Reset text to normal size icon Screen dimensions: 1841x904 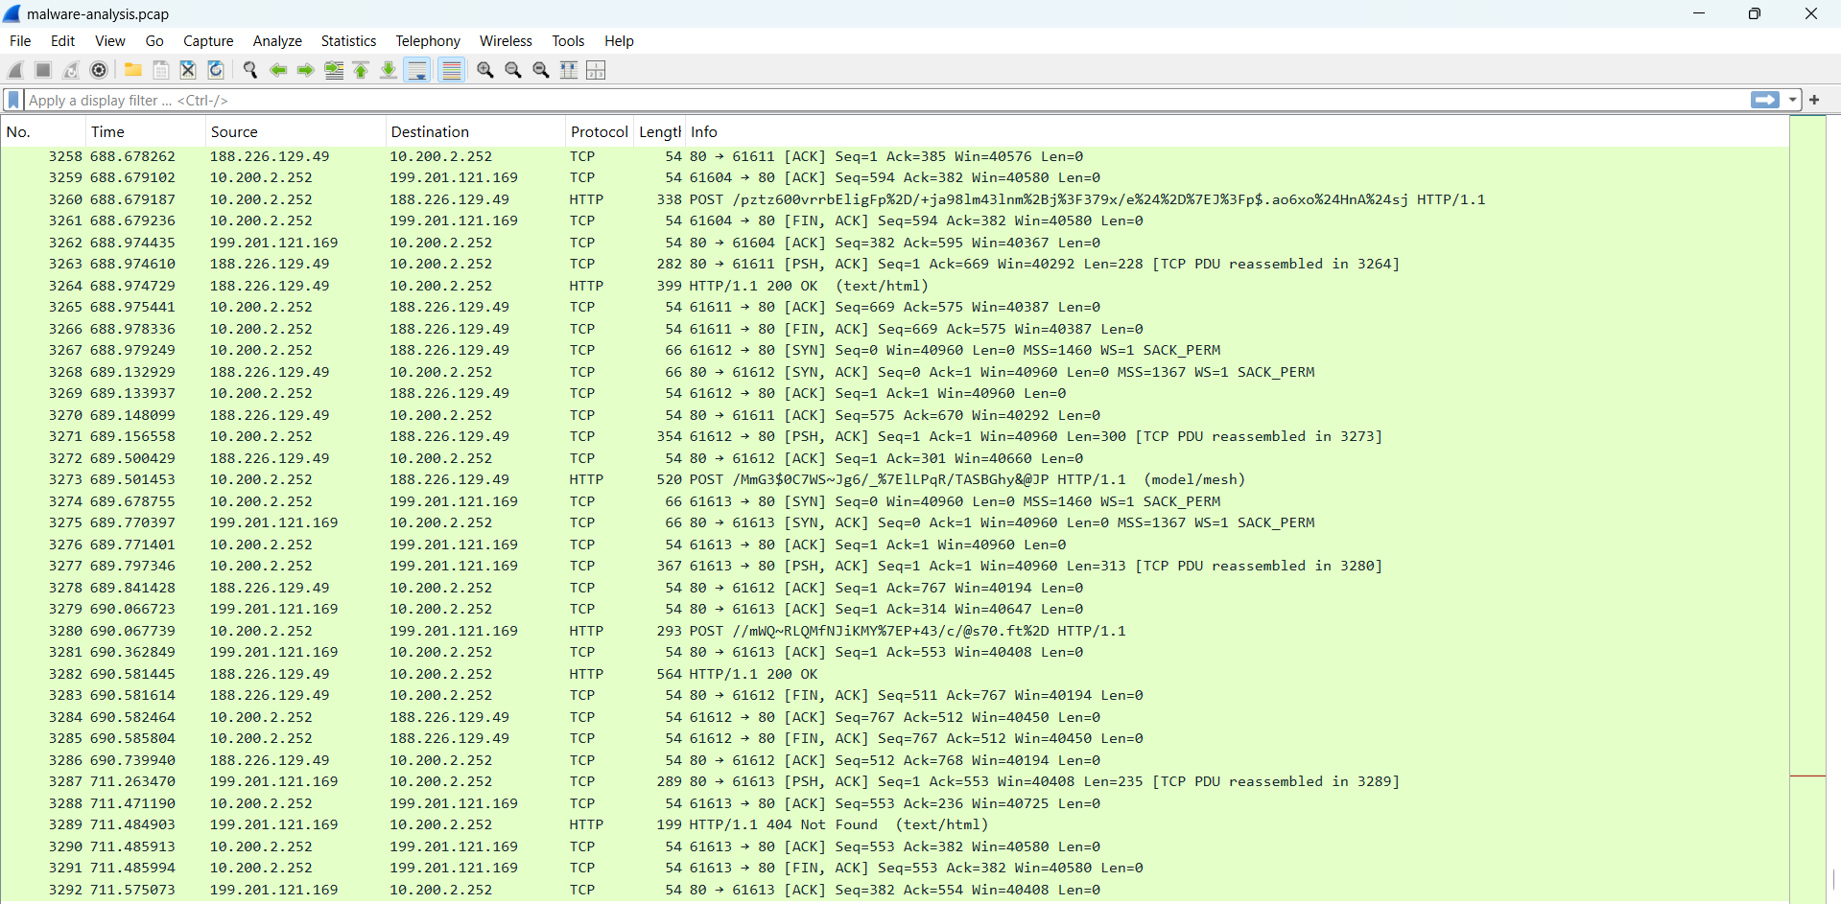coord(541,70)
